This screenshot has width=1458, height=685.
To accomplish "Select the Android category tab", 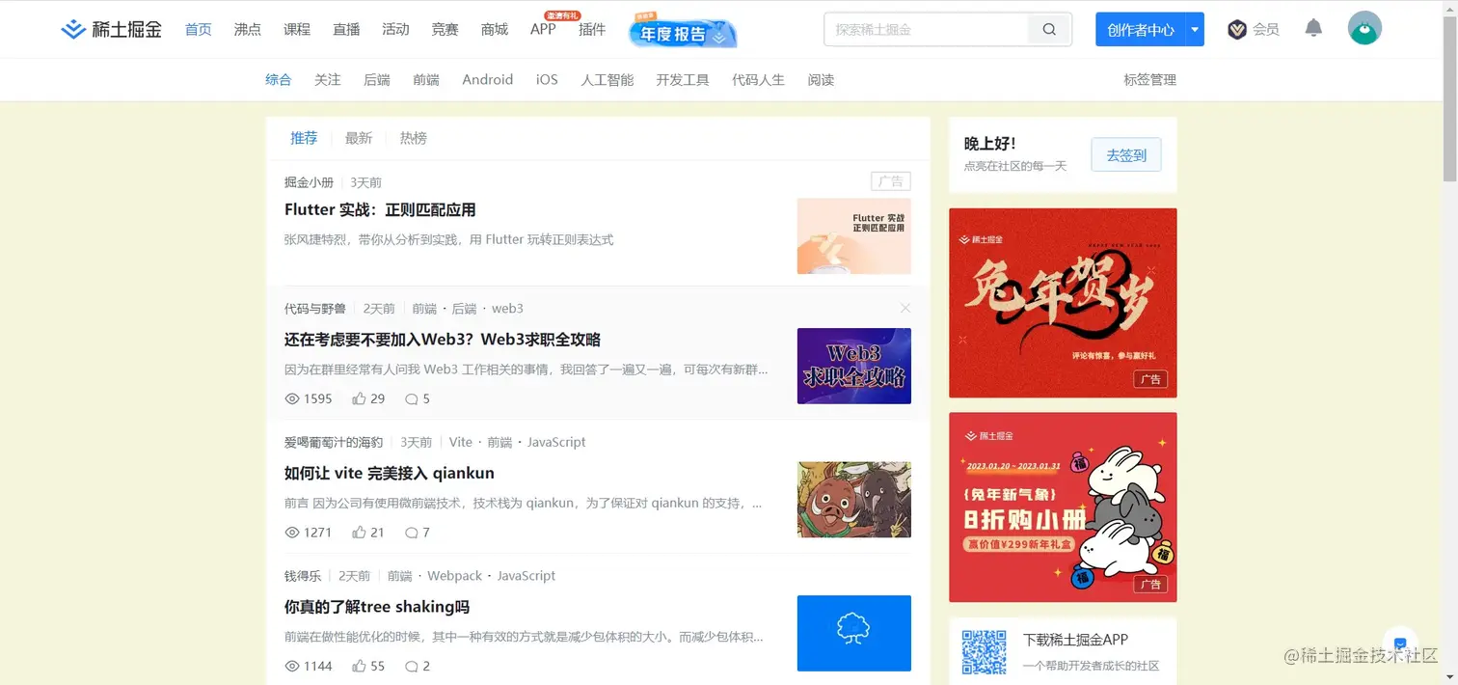I will 488,79.
